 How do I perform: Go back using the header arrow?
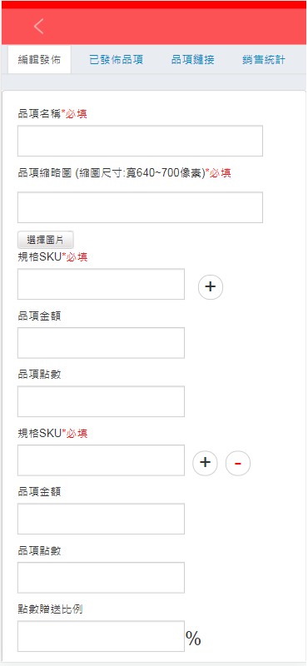pyautogui.click(x=38, y=27)
